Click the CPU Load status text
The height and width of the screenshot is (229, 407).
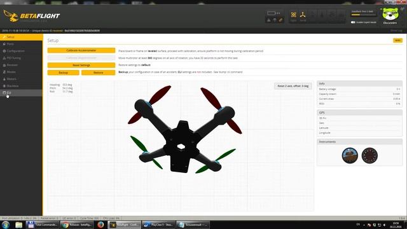(111, 218)
